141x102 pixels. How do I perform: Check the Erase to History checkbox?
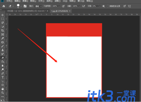[x=108, y=6]
